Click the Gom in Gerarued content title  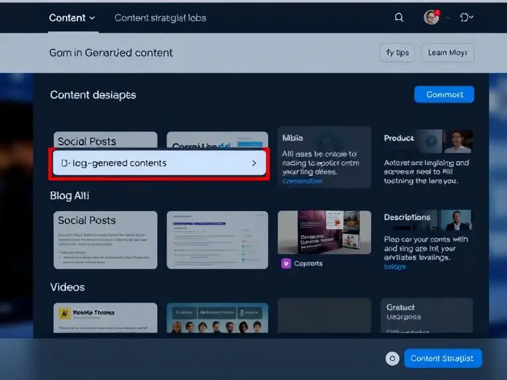(111, 53)
